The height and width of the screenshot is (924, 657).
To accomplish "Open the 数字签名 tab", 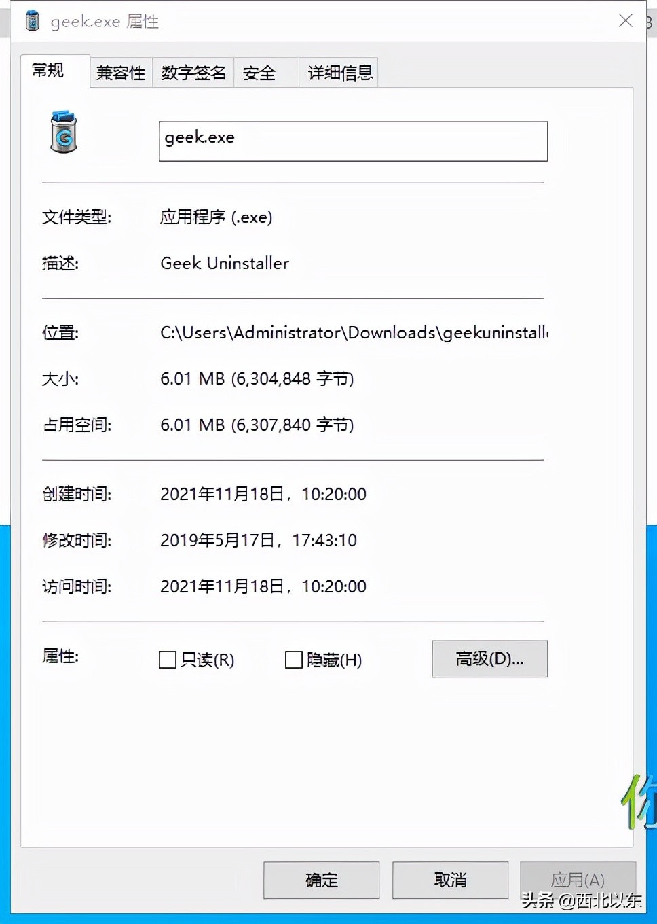I will pyautogui.click(x=193, y=73).
